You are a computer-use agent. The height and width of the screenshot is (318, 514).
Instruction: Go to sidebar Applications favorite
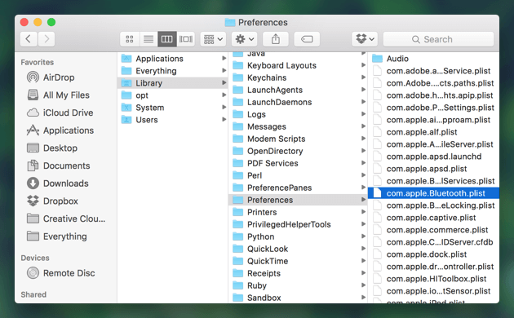point(60,130)
